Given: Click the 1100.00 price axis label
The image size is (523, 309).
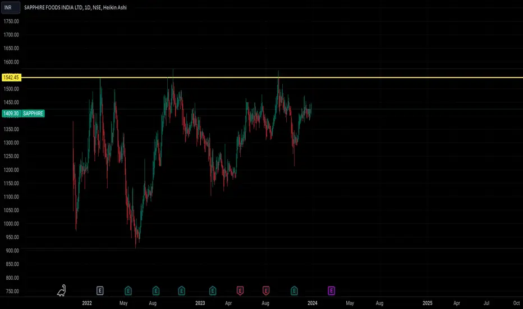Looking at the screenshot, I should (x=11, y=197).
